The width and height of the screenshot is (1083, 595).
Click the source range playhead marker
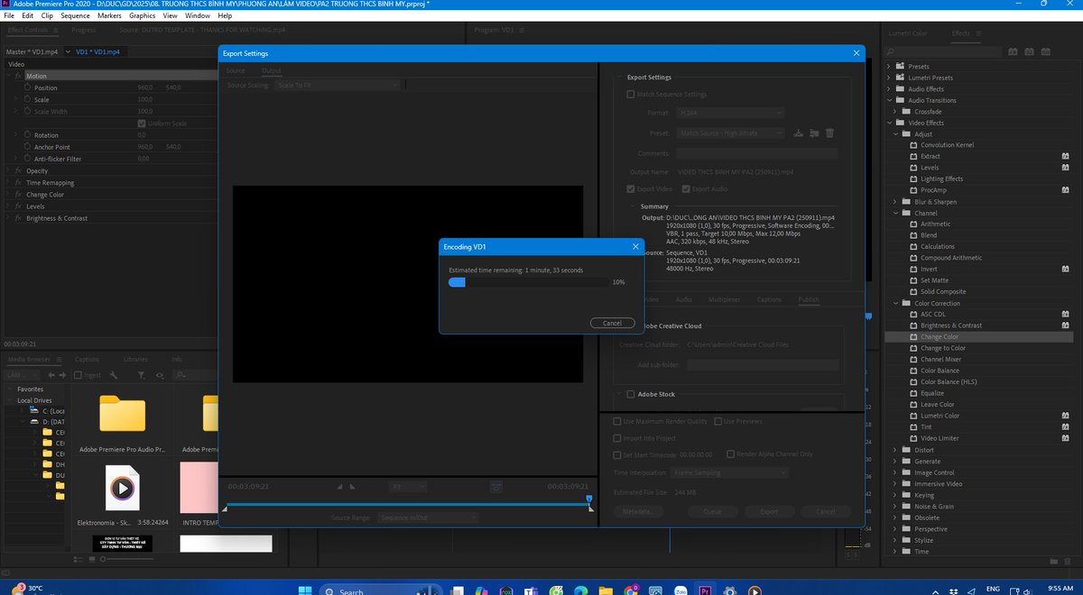point(588,499)
